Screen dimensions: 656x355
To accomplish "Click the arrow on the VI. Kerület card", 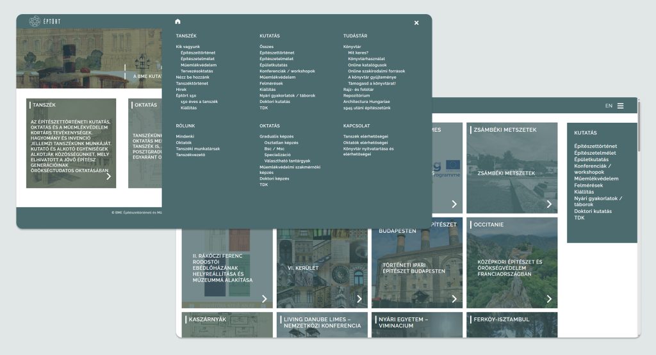I will click(359, 299).
